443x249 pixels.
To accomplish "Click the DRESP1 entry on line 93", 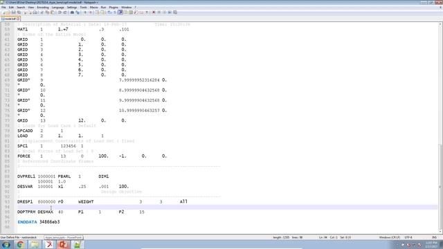I will click(25, 201).
